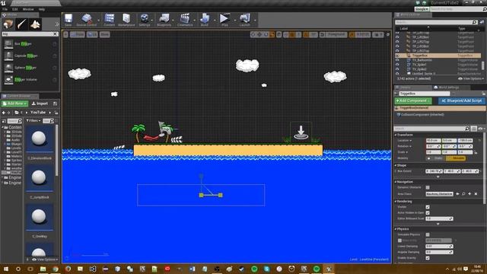Select the Place mode icon
This screenshot has width=487, height=274.
pyautogui.click(x=8, y=24)
